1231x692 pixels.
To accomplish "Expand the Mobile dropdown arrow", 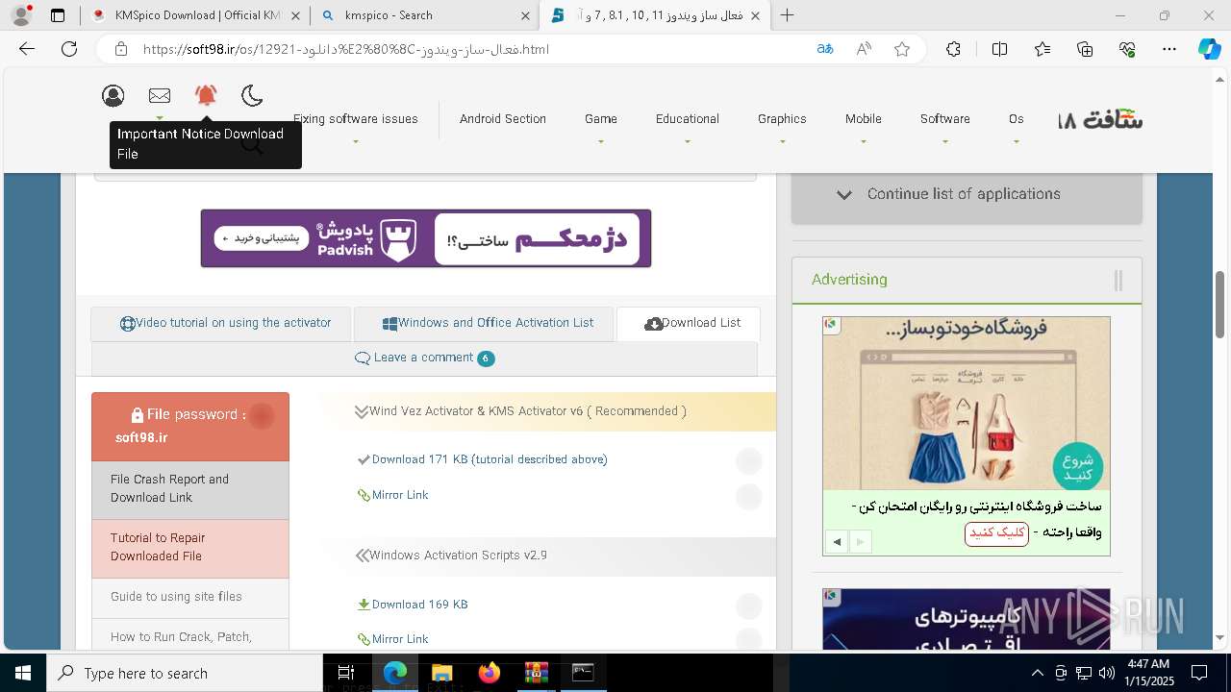I will point(864,141).
